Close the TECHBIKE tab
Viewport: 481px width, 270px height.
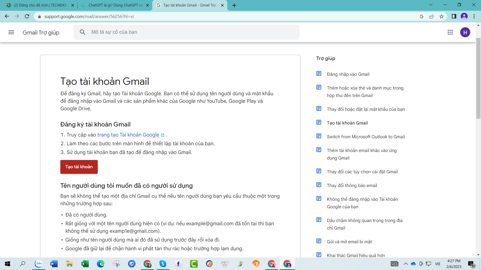coord(73,5)
